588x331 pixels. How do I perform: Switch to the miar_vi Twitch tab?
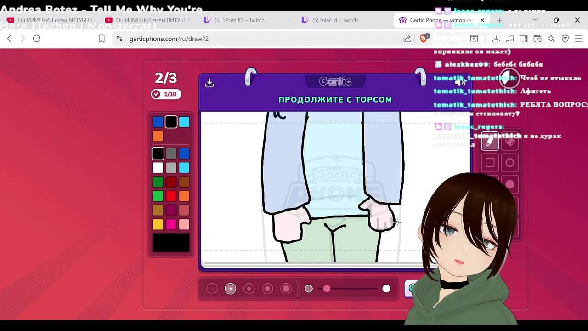pyautogui.click(x=345, y=20)
